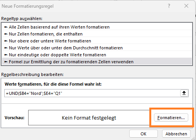Screen dimensions: 196x140
Task: Close the Neue Formatierungsregel dialog
Action: tap(186, 6)
